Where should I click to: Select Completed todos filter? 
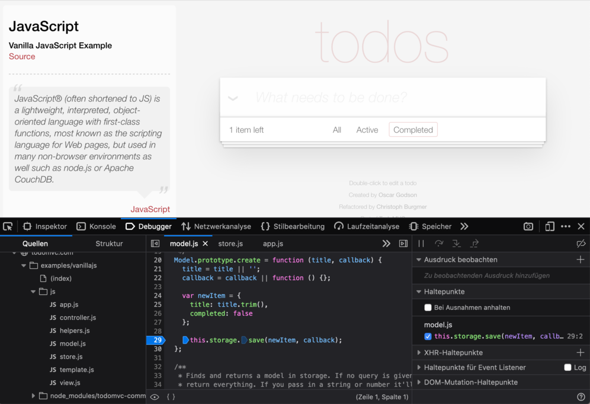pyautogui.click(x=413, y=130)
